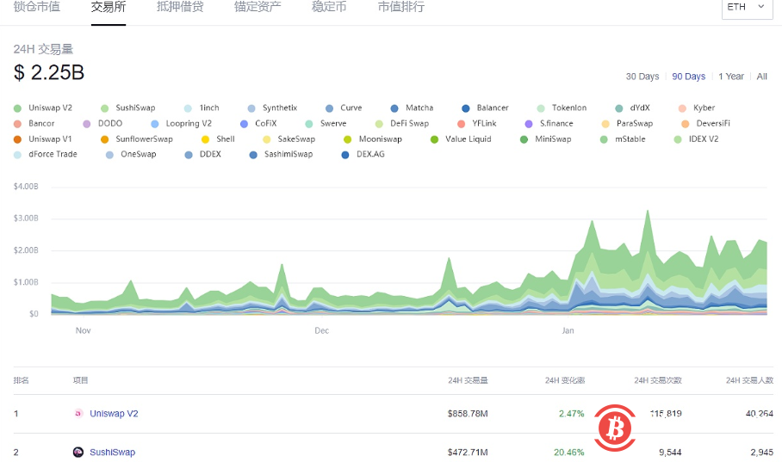Show the All time range

click(761, 77)
